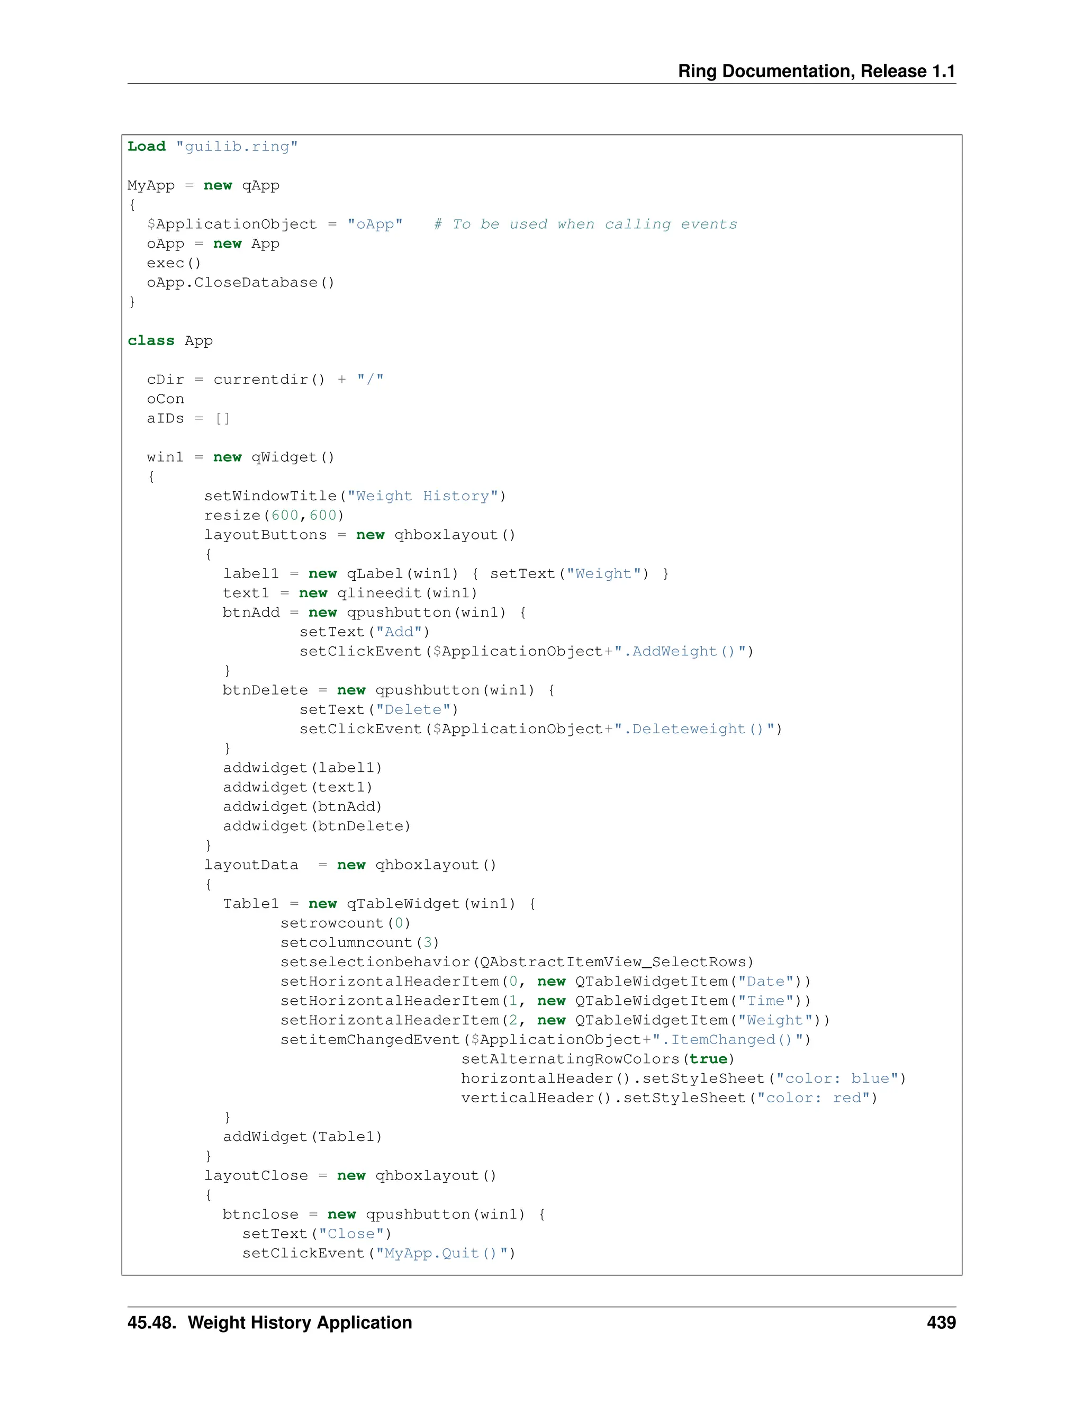Screen dimensions: 1084x1403
Task: Click the horizontalHeader line with "color: blue"
Action: tap(684, 1078)
